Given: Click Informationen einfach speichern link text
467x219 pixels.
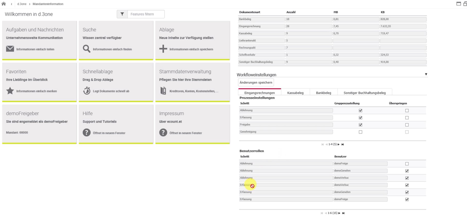Looking at the screenshot, I should pyautogui.click(x=191, y=49).
